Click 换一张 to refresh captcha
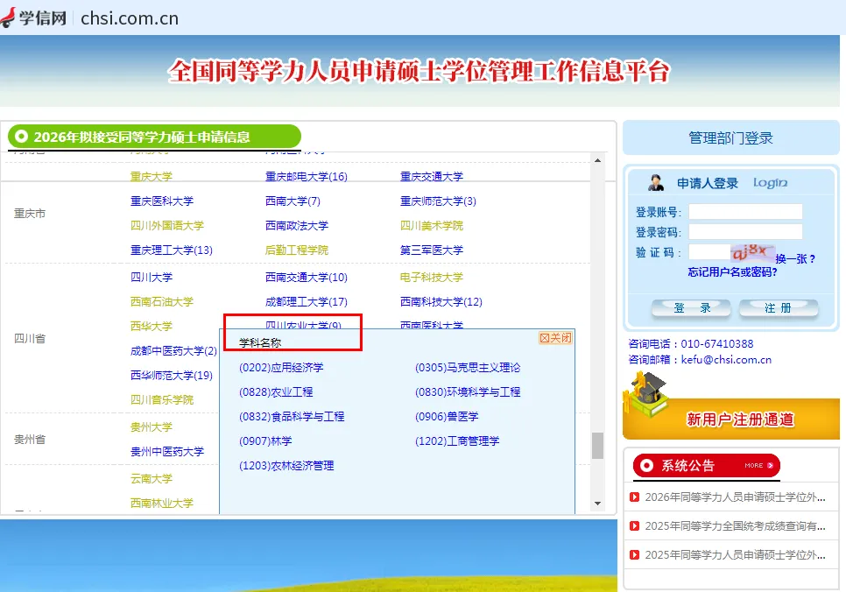This screenshot has height=592, width=846. pos(794,258)
